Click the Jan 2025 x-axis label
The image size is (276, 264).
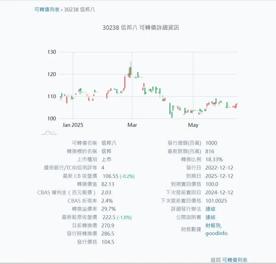(x=73, y=125)
